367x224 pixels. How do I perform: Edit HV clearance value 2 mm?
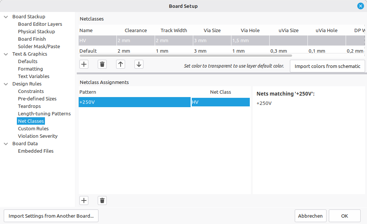click(x=136, y=41)
